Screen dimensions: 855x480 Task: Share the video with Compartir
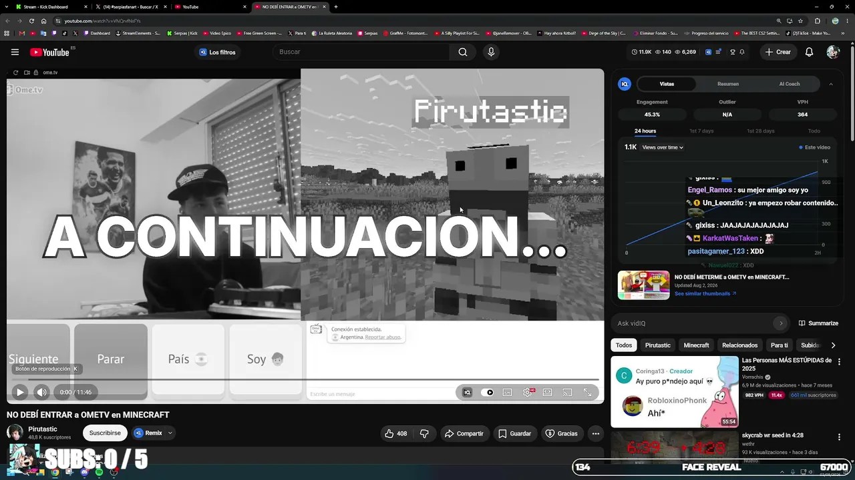(x=464, y=433)
